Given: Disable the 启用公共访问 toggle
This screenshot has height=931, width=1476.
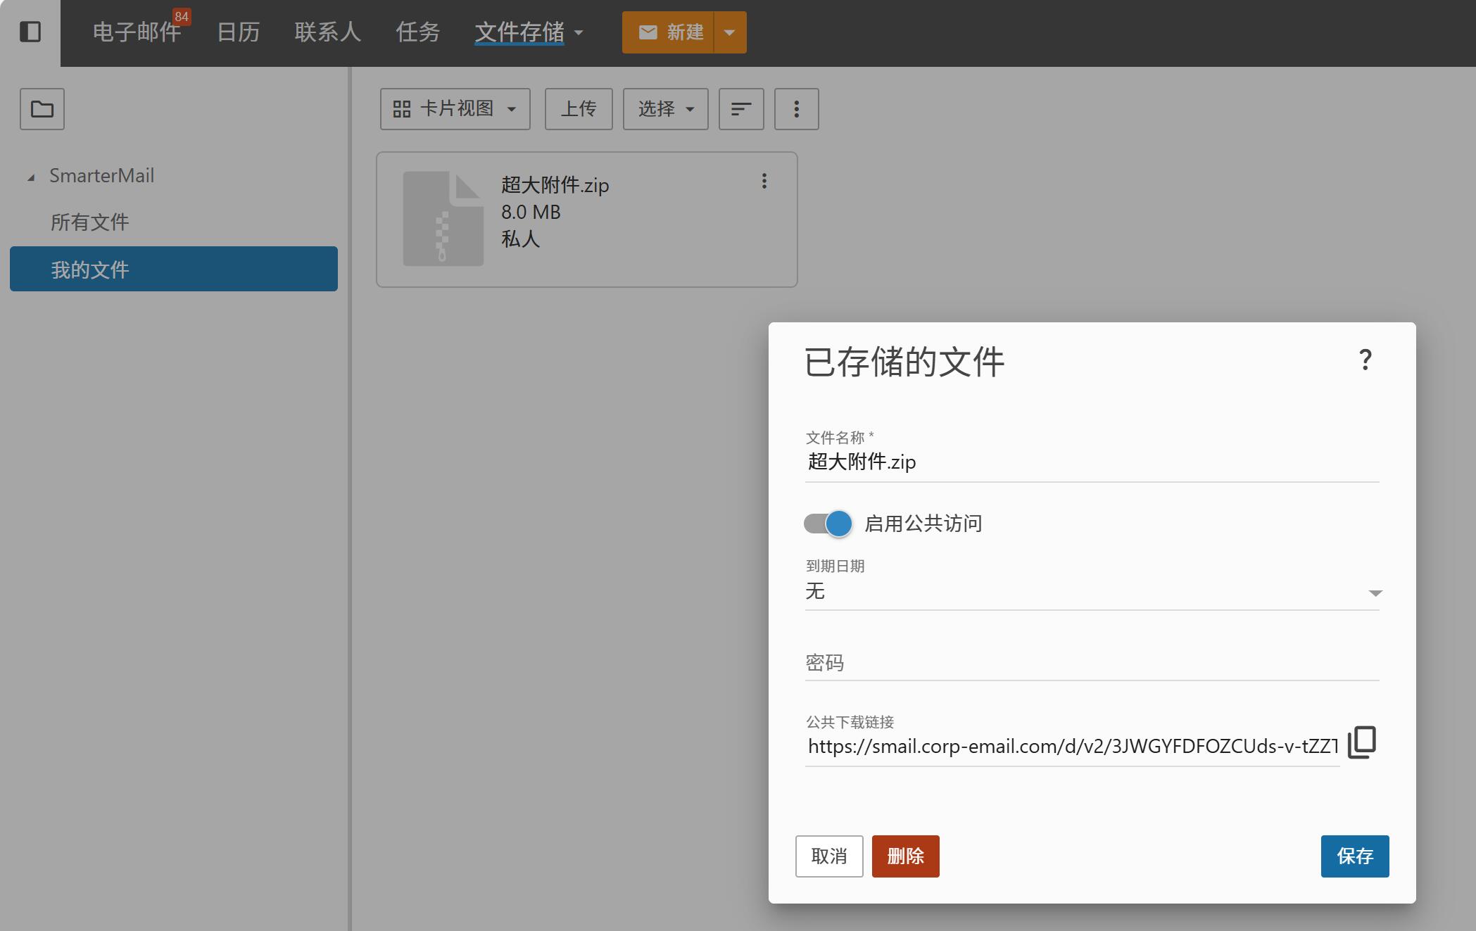Looking at the screenshot, I should (828, 524).
